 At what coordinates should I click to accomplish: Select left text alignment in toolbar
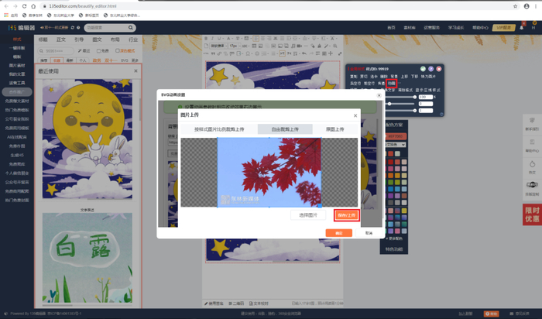(256, 39)
